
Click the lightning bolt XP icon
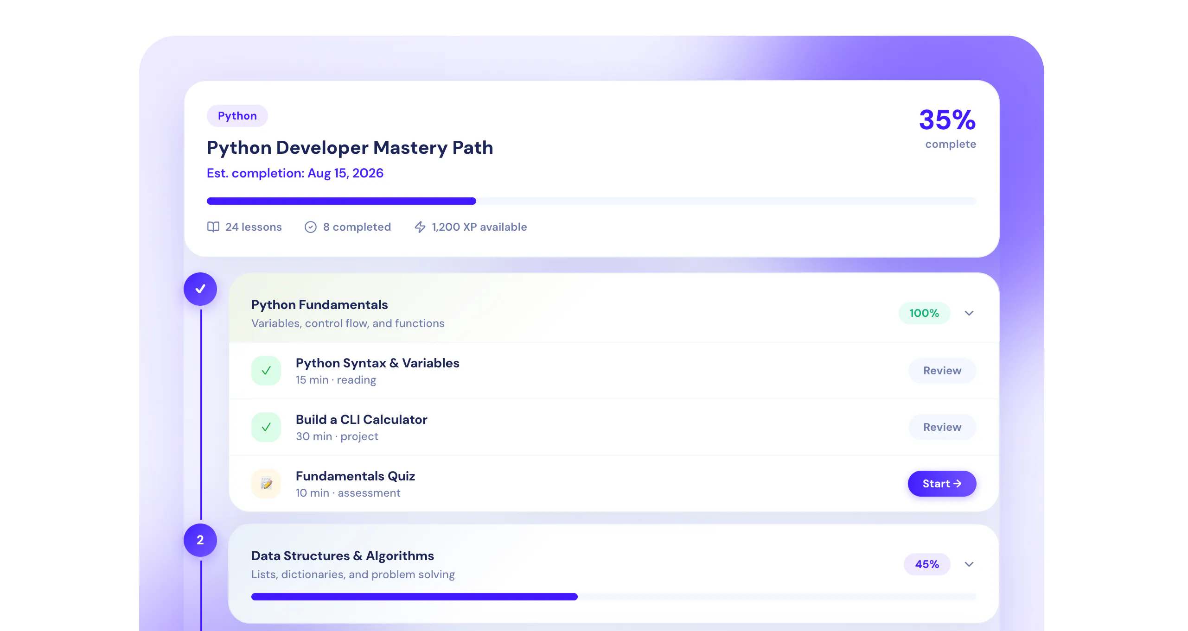pos(420,227)
